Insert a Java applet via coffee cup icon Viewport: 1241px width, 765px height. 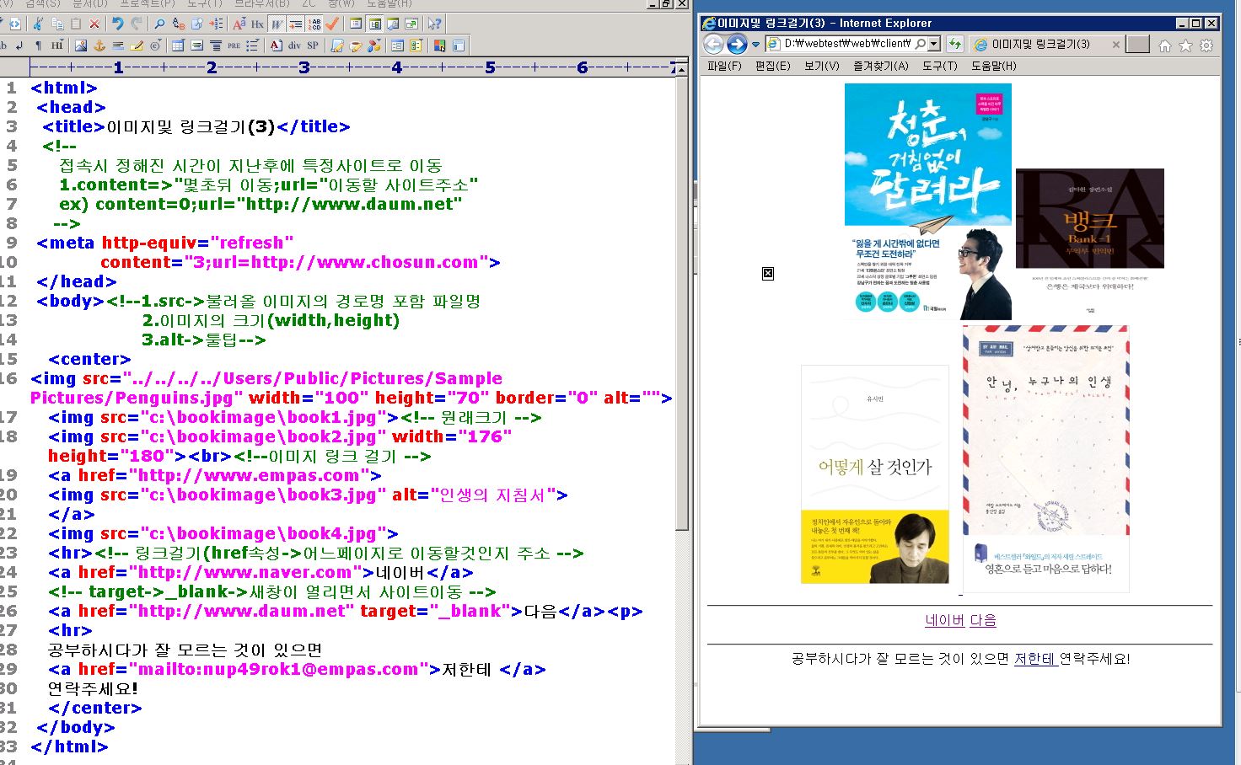355,45
